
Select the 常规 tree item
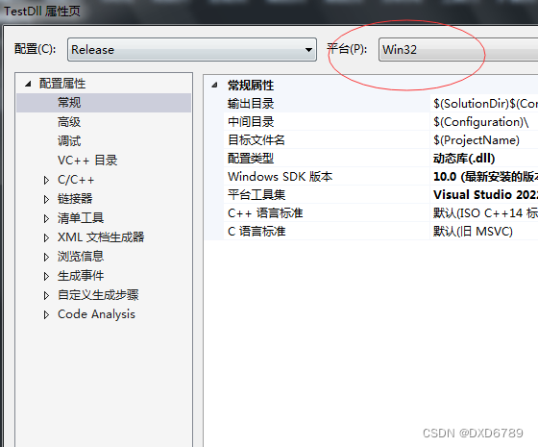pyautogui.click(x=104, y=103)
